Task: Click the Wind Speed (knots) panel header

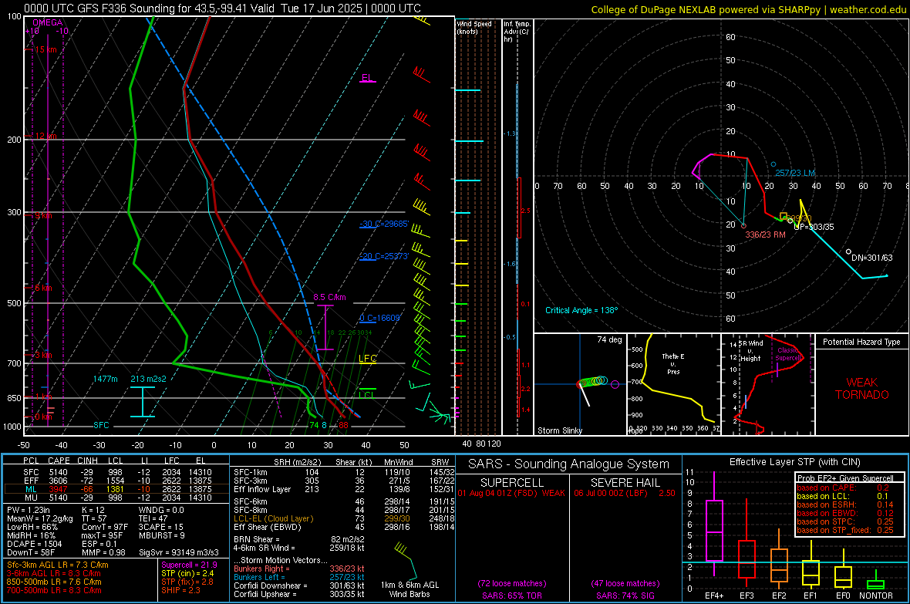Action: click(x=474, y=27)
